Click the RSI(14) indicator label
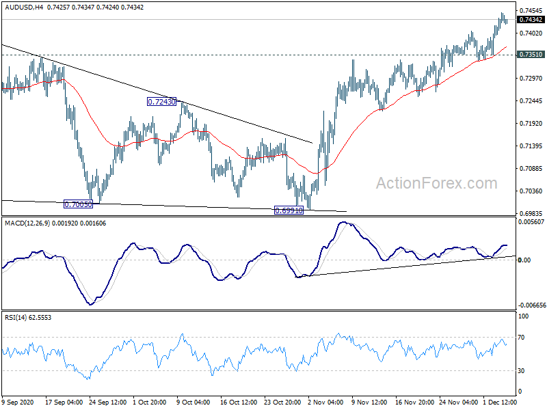This screenshot has height=410, width=547. click(x=16, y=317)
